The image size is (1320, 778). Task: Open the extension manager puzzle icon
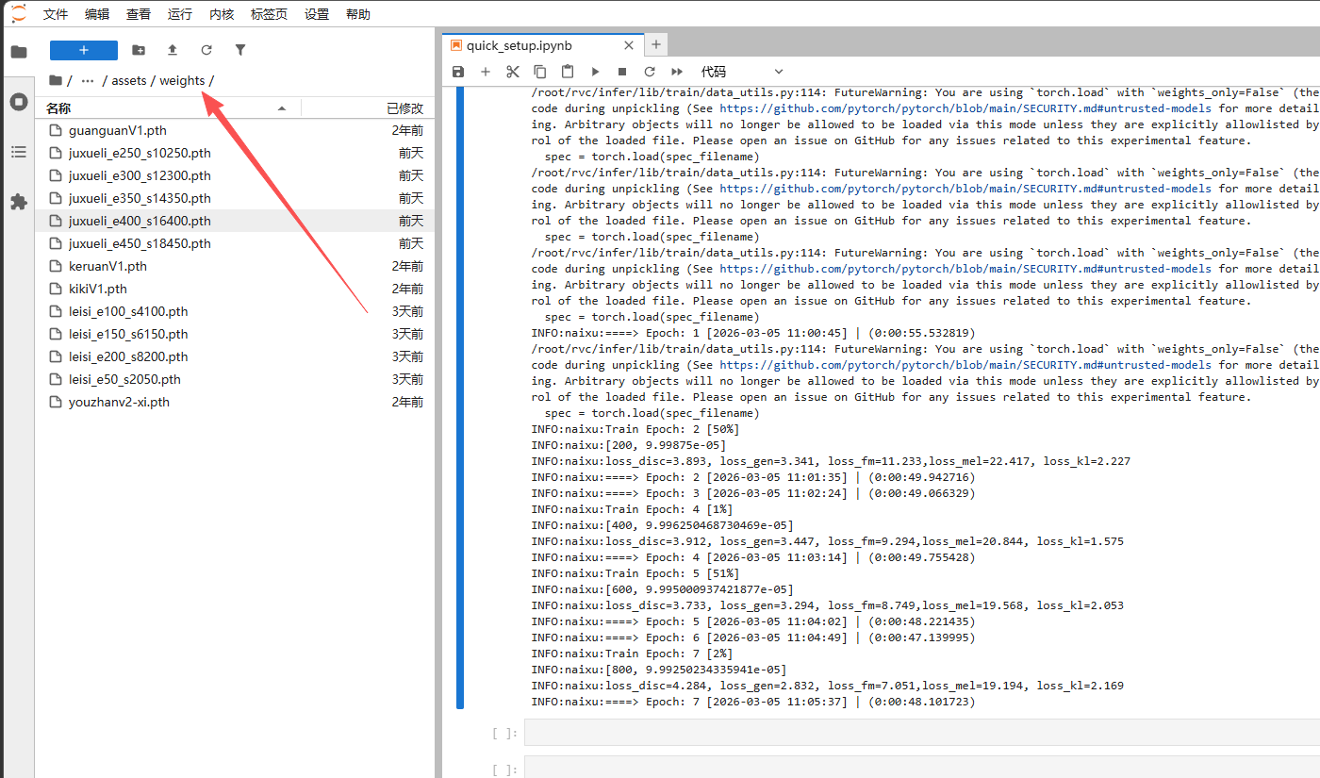18,202
